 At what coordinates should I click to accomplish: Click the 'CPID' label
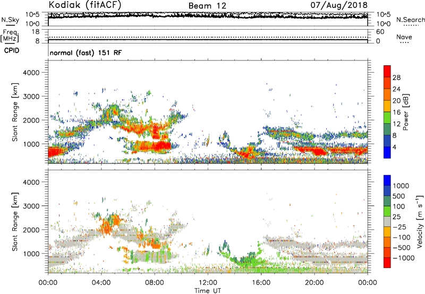coord(12,50)
